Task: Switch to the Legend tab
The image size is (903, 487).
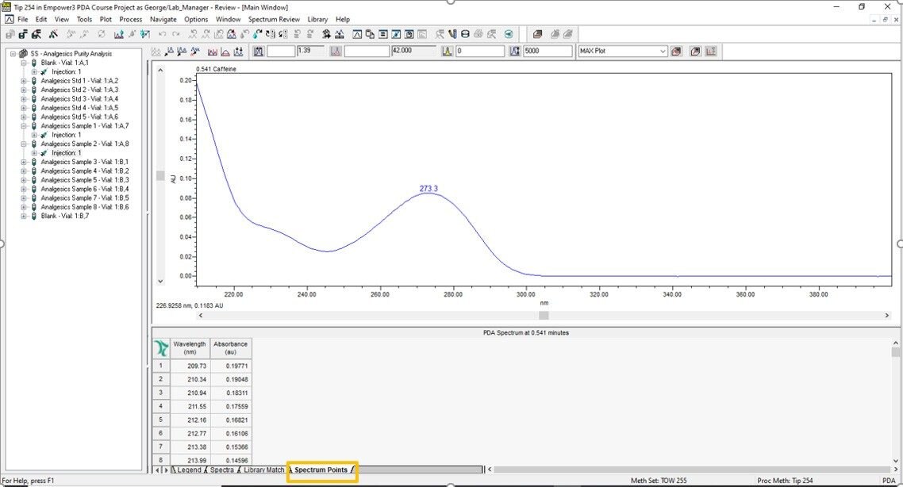Action: pos(189,470)
